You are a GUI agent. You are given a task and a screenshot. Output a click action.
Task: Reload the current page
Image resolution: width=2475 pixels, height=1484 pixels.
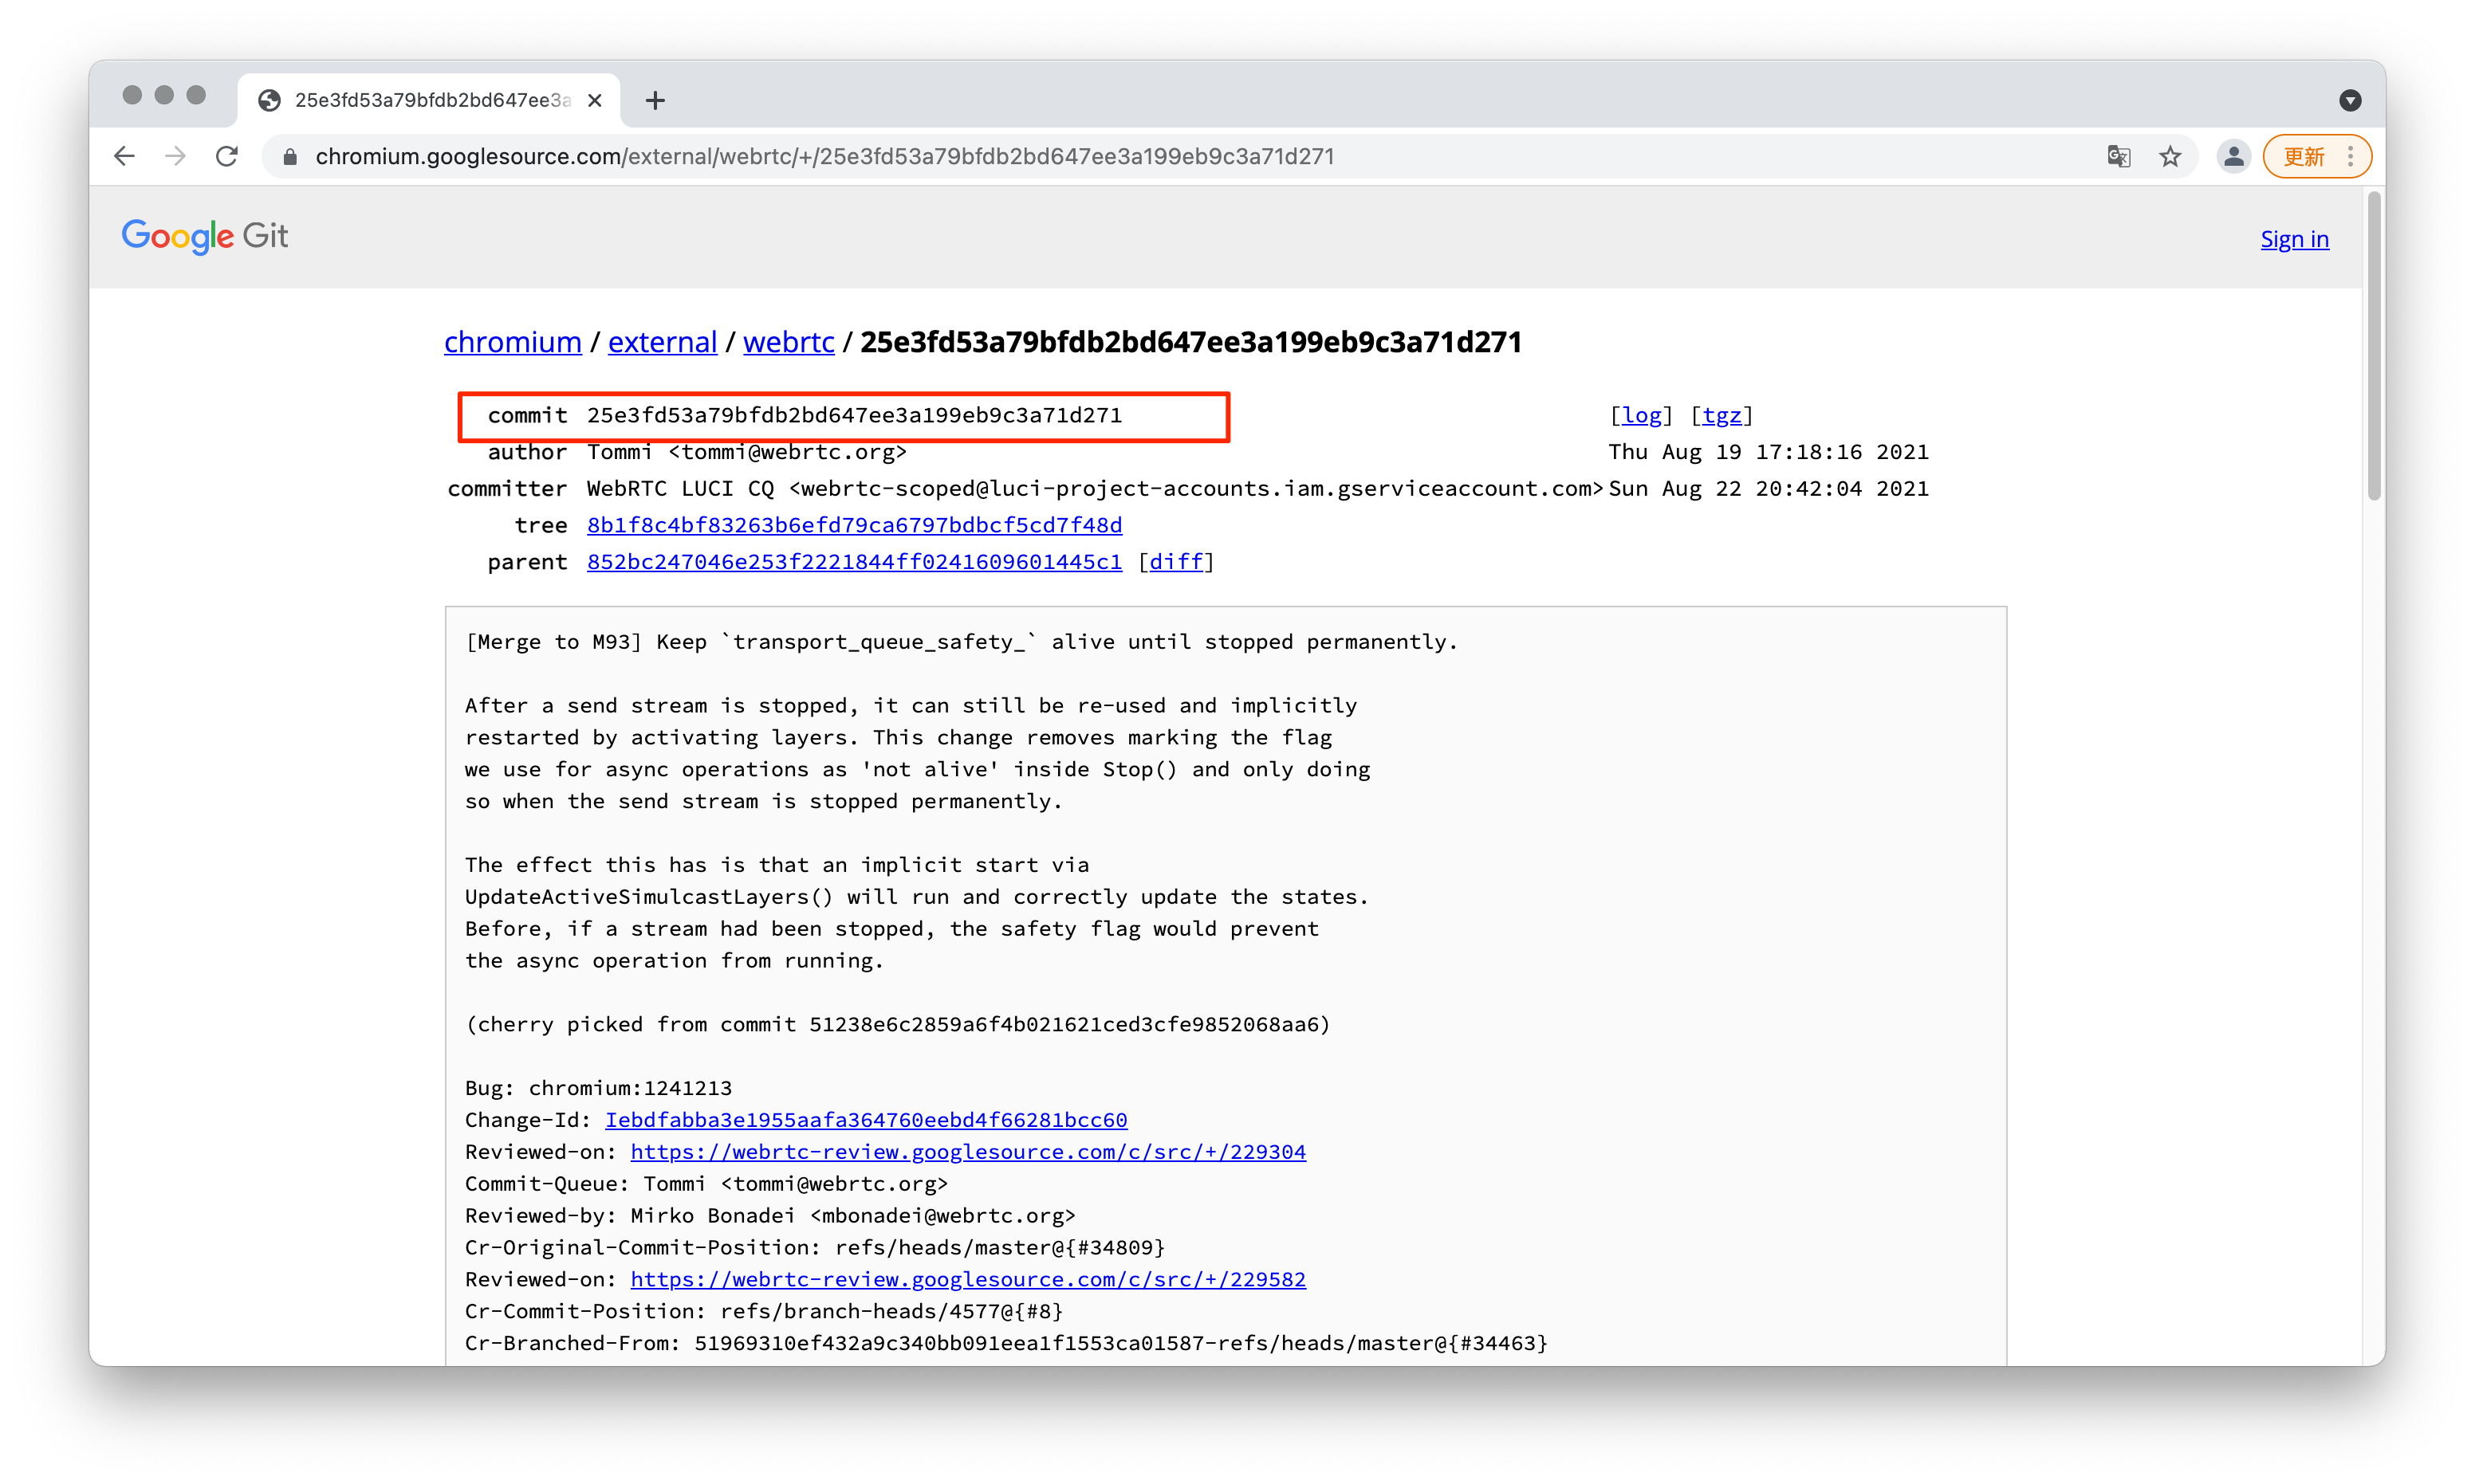227,156
